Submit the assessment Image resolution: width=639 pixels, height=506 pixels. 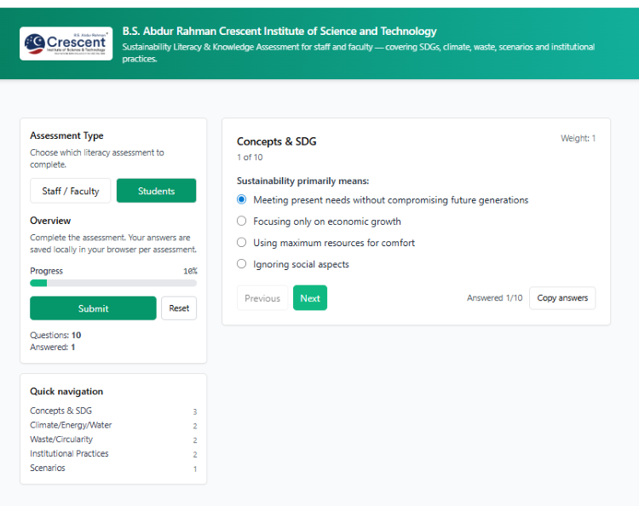(x=93, y=308)
